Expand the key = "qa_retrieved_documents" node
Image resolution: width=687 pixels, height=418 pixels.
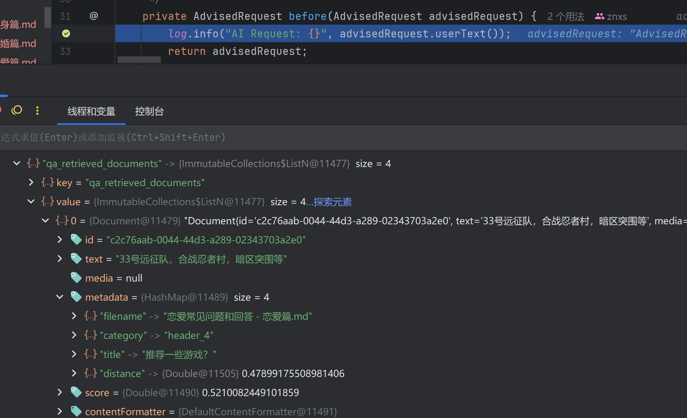31,182
